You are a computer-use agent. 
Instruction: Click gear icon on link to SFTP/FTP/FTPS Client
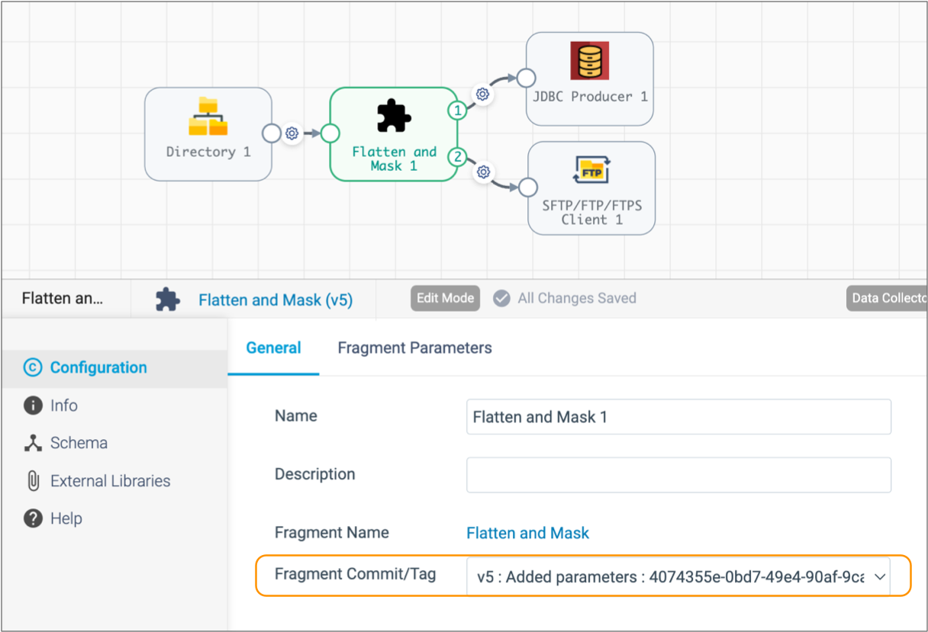tap(482, 172)
